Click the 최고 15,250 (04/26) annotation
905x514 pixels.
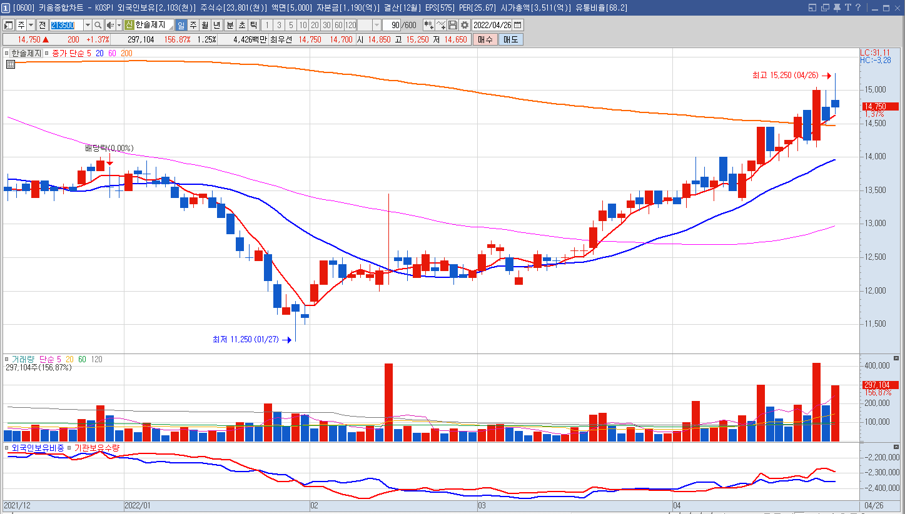(x=786, y=76)
